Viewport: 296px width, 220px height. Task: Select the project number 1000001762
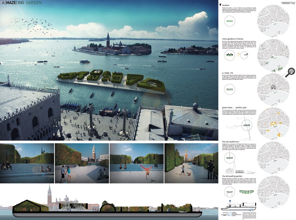(x=288, y=3)
